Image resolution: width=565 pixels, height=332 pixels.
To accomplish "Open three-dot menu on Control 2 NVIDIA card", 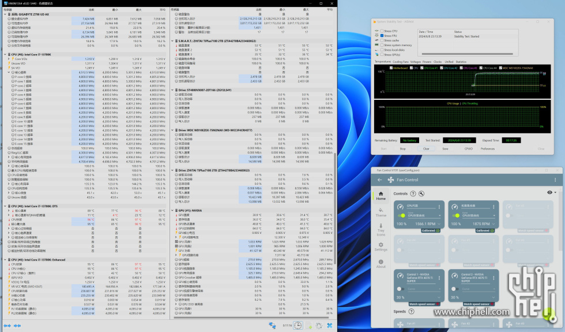I will 494,277.
